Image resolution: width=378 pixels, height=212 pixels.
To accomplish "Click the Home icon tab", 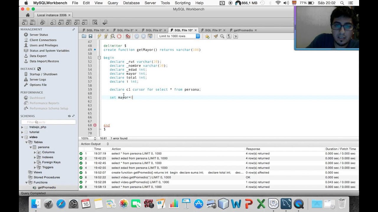I will 28,15.
